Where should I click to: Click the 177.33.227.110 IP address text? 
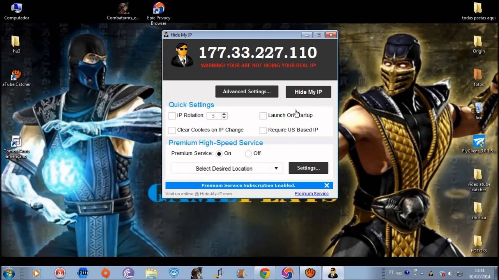point(258,52)
